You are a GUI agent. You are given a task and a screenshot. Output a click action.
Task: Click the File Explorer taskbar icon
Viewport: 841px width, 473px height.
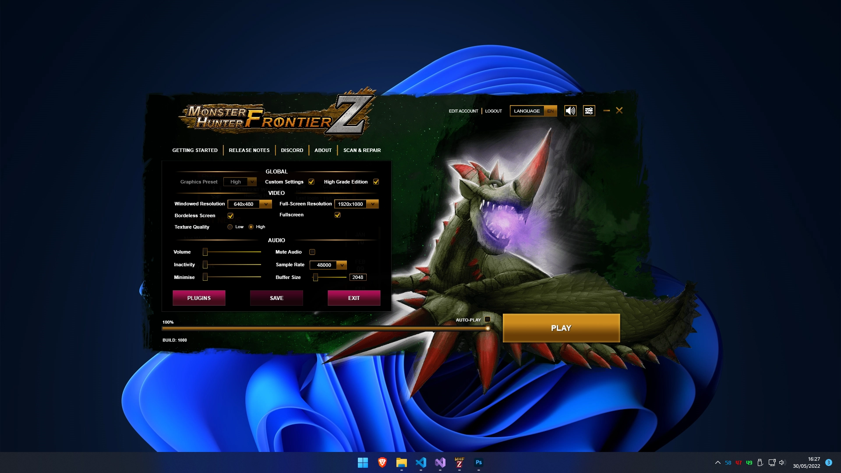[402, 462]
